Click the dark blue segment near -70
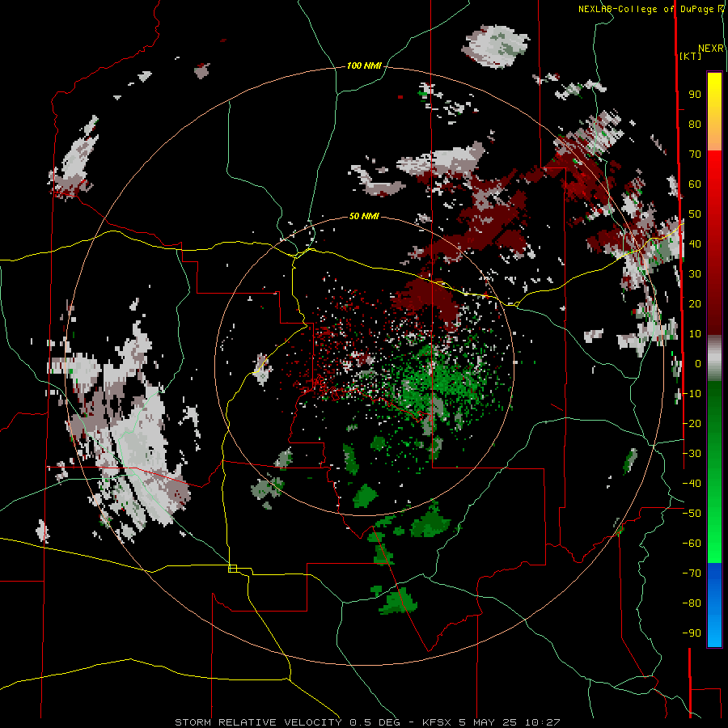This screenshot has width=728, height=728. pos(714,574)
